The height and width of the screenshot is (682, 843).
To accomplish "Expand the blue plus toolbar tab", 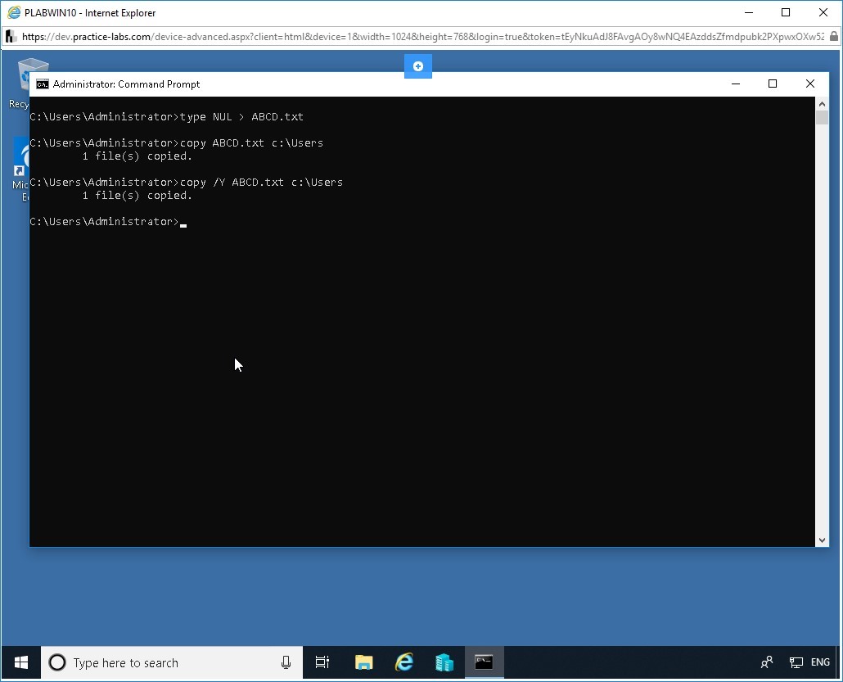I will [418, 66].
